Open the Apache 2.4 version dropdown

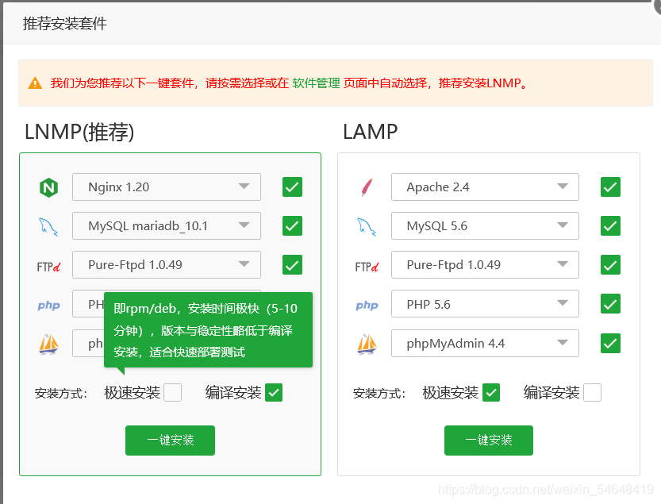pos(485,187)
